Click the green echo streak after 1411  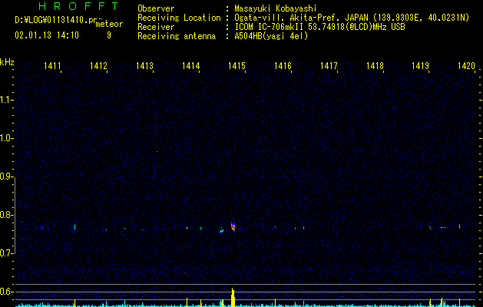(x=74, y=227)
